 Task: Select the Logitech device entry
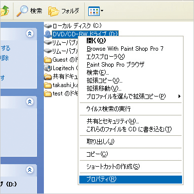(61, 68)
